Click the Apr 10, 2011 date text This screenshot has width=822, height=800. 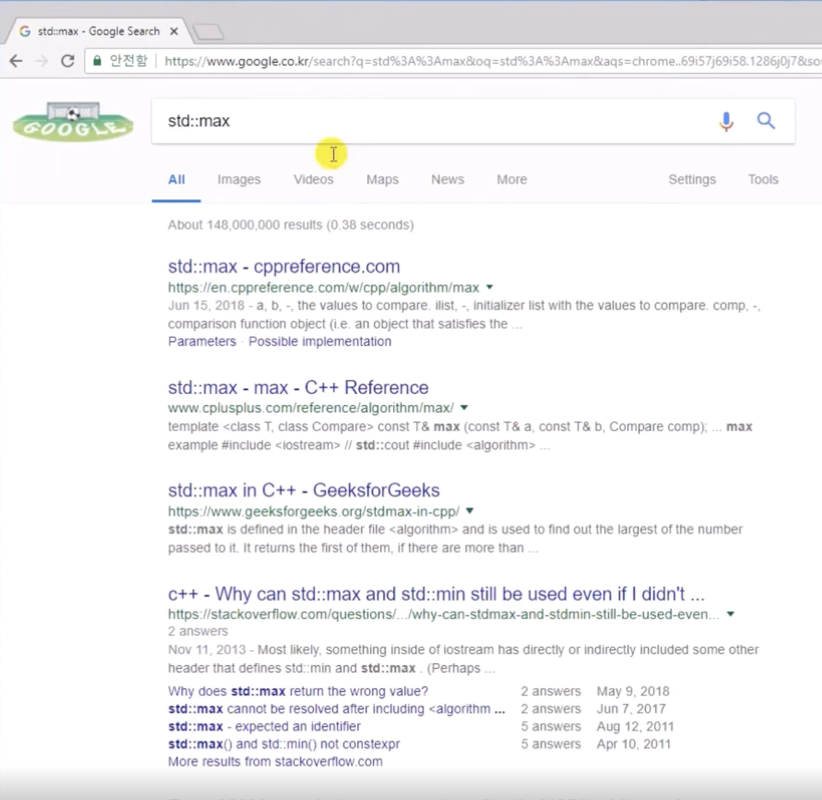pos(633,744)
